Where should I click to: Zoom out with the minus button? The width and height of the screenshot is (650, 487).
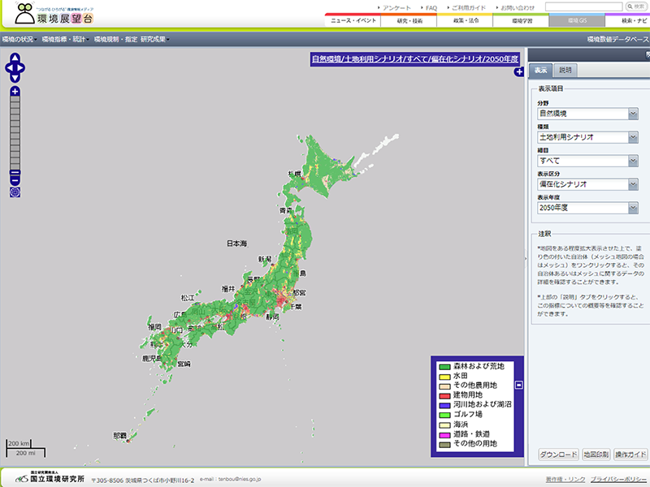pos(15,180)
